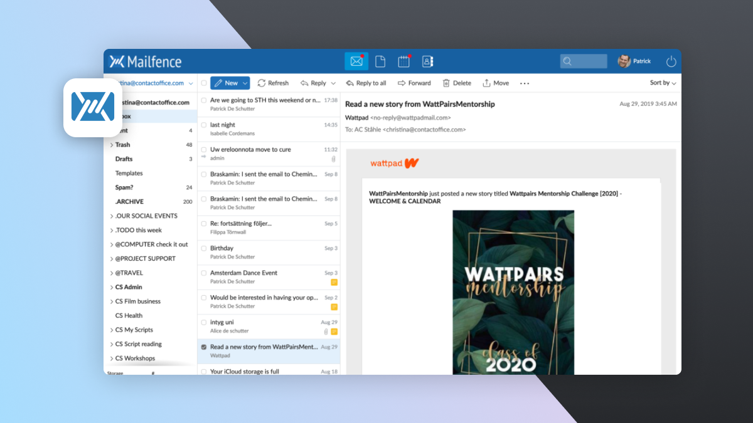753x423 pixels.
Task: Click the pencil icon on New button
Action: (x=218, y=83)
